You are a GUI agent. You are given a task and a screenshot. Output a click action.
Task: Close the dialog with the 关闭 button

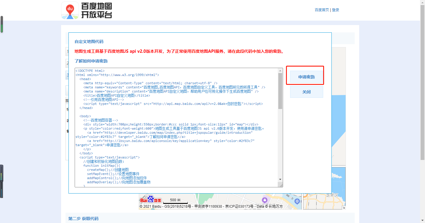point(306,92)
